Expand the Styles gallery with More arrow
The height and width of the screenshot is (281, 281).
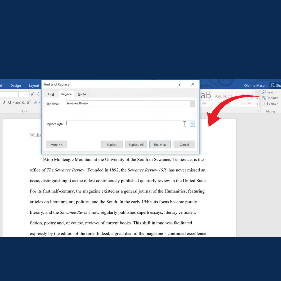257,104
